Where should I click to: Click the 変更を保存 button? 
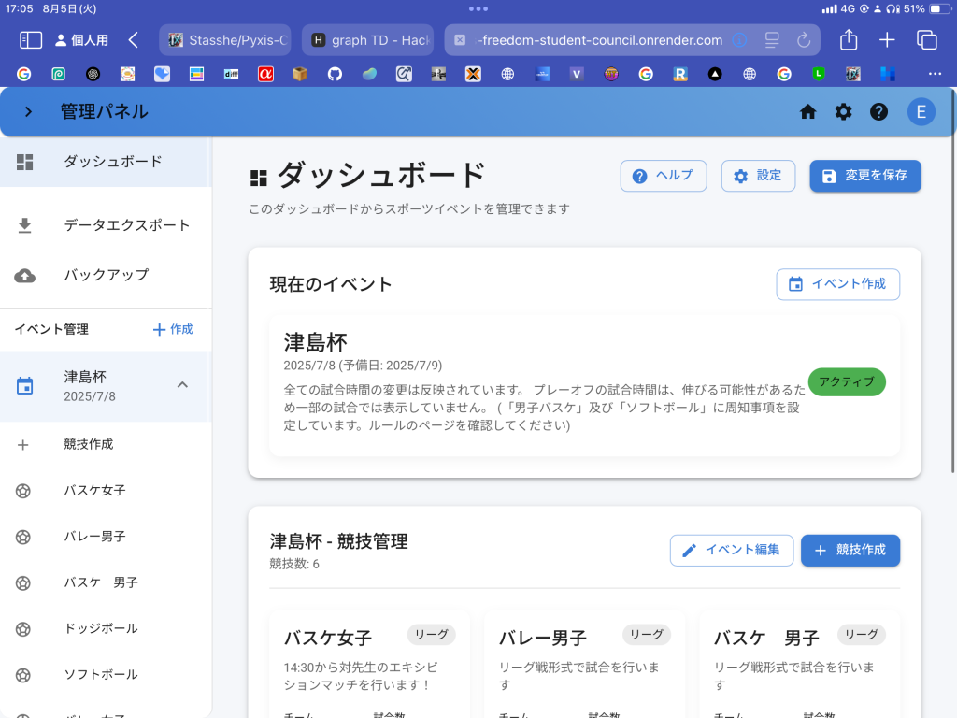pyautogui.click(x=864, y=176)
